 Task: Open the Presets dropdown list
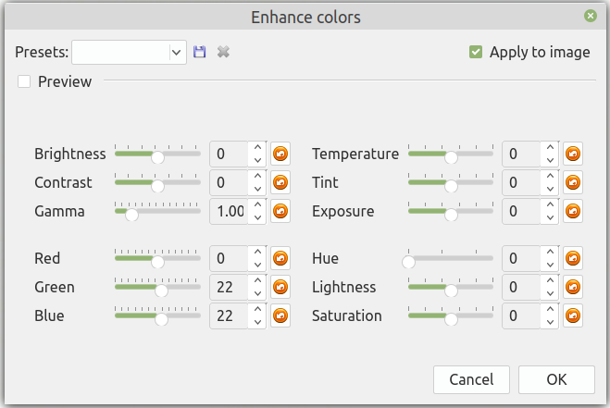[177, 52]
